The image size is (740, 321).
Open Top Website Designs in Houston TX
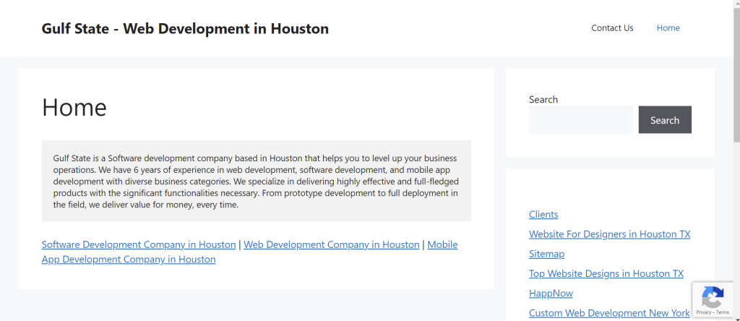tap(606, 273)
